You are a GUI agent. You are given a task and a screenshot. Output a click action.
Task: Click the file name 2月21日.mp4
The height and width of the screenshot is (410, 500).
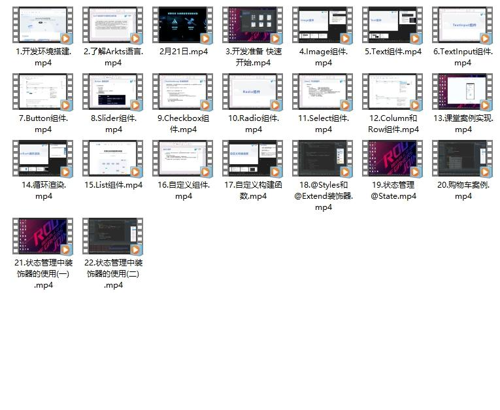coord(184,52)
